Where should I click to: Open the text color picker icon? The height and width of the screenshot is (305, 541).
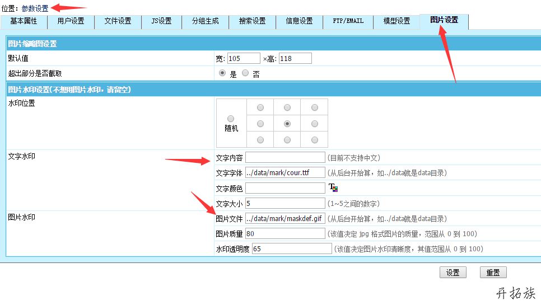tap(333, 188)
